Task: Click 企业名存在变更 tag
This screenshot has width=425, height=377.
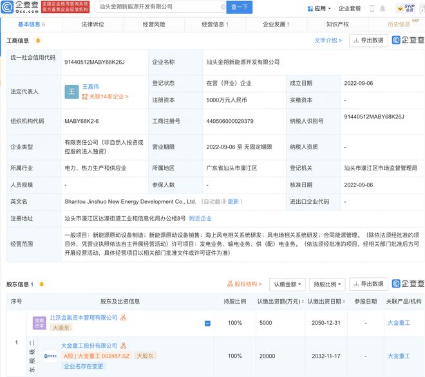Action: point(84,367)
